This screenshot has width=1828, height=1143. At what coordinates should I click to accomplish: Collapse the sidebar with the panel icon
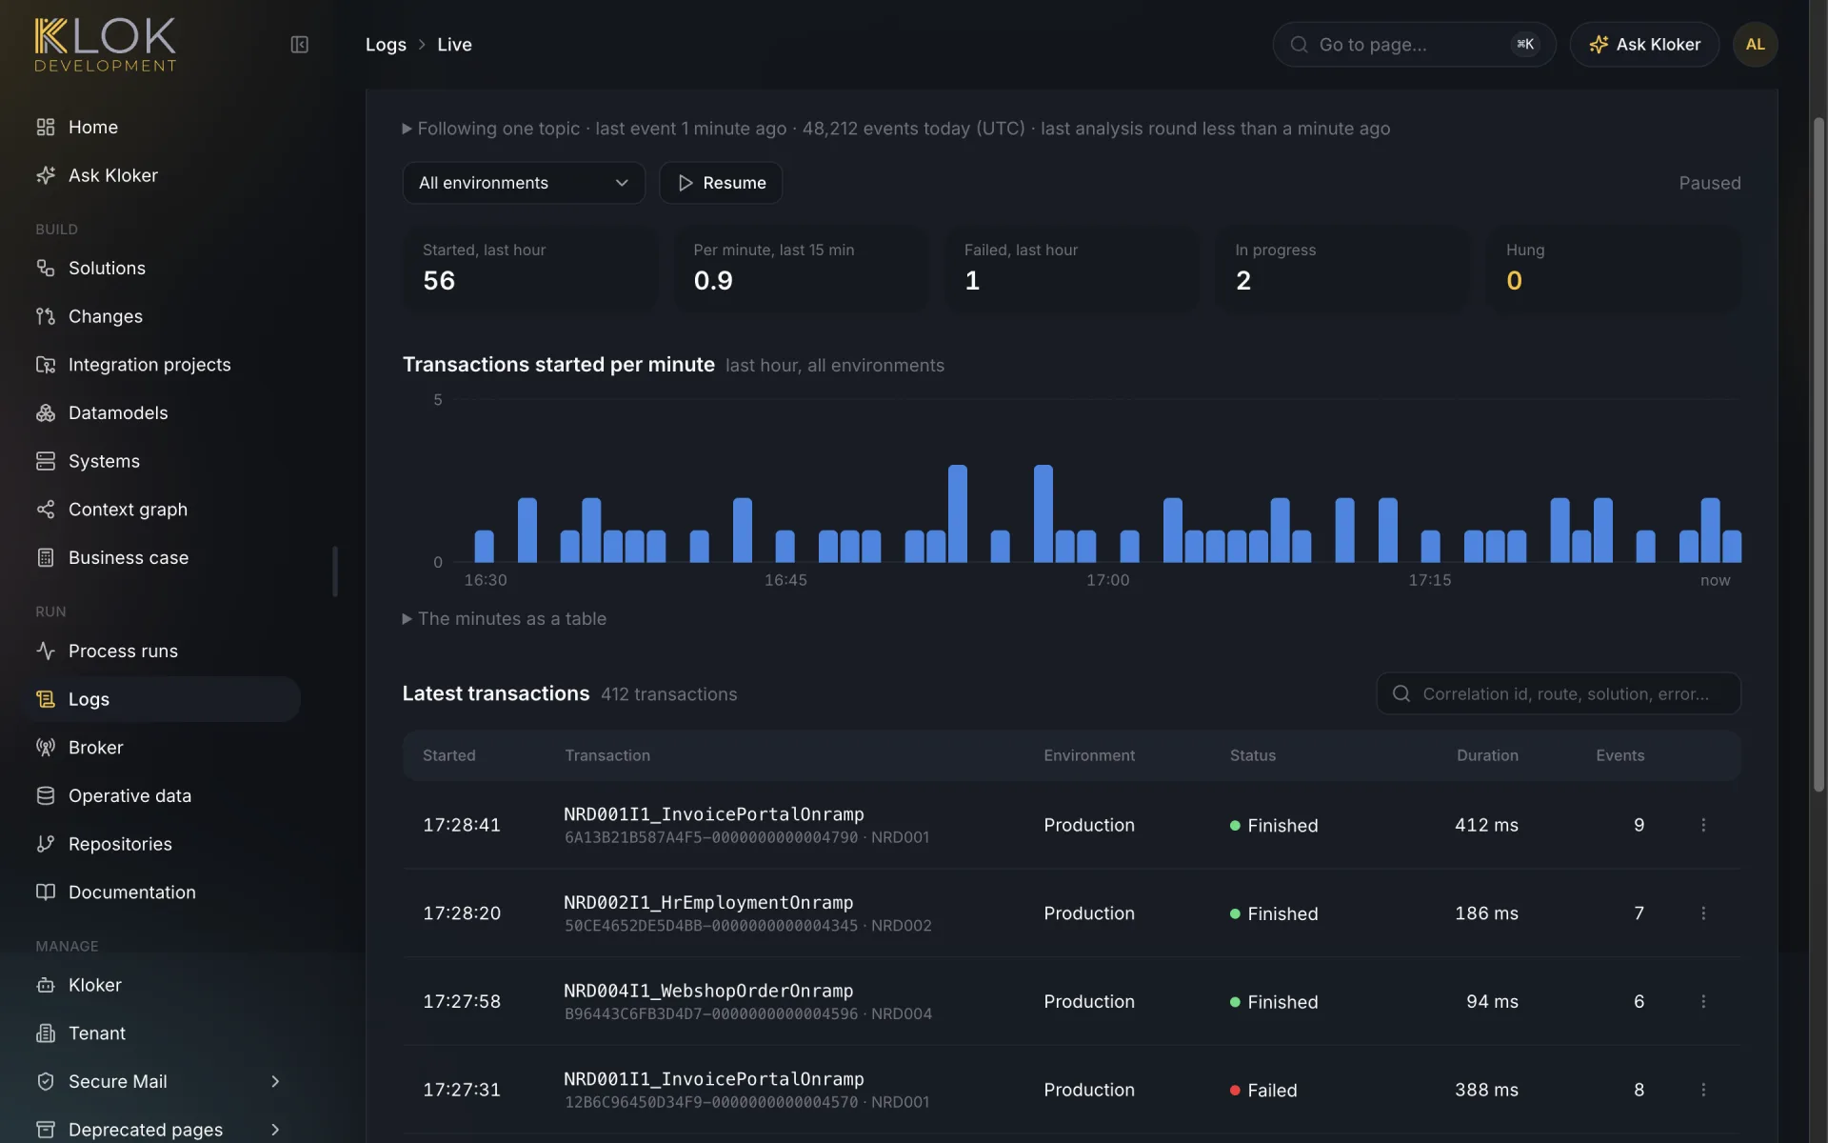tap(299, 45)
